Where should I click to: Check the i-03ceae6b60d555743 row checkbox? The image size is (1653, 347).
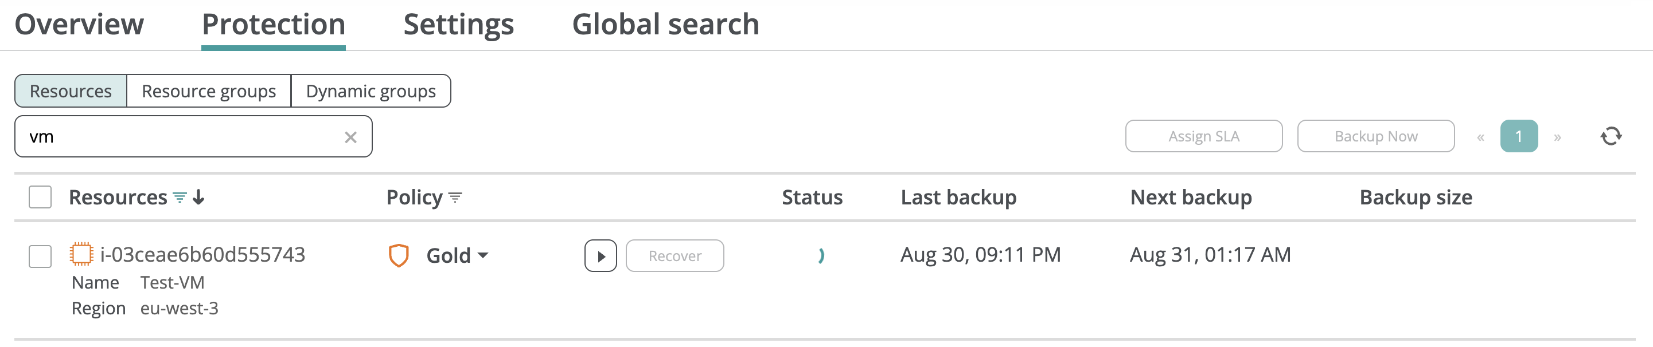[40, 256]
